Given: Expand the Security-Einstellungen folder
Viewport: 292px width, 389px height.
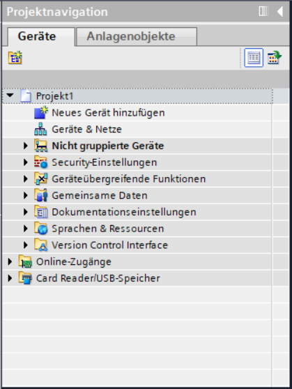Looking at the screenshot, I should (26, 162).
